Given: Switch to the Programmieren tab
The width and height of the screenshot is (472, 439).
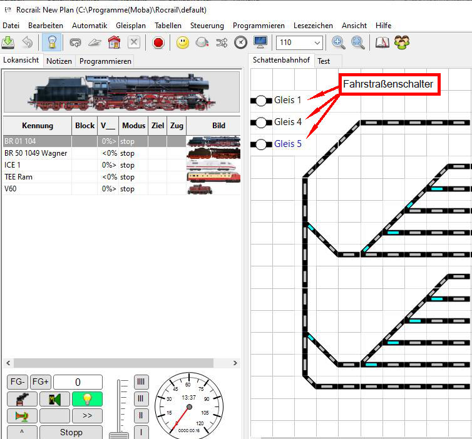Looking at the screenshot, I should pyautogui.click(x=105, y=61).
